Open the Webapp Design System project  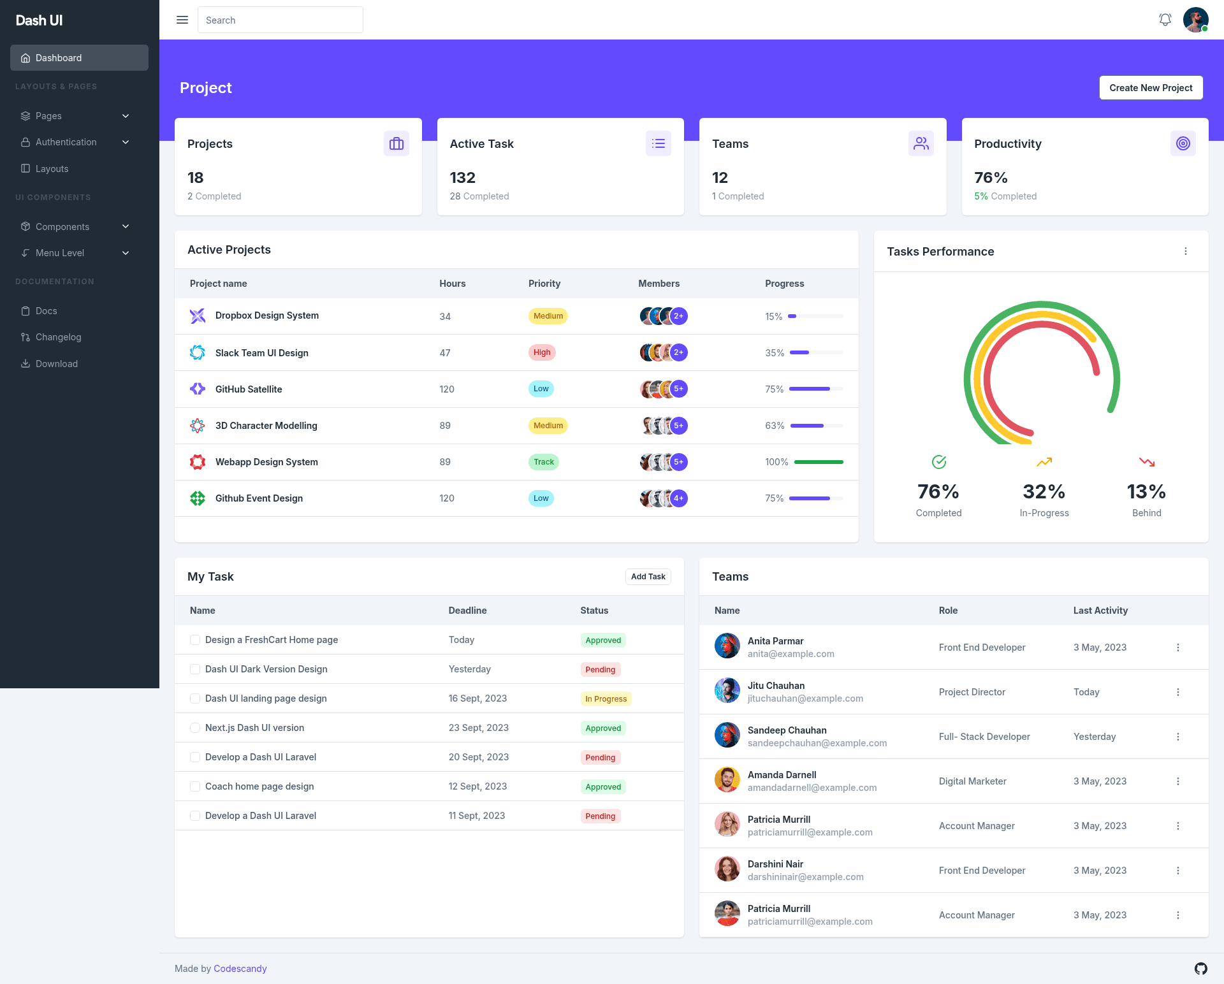click(x=266, y=462)
